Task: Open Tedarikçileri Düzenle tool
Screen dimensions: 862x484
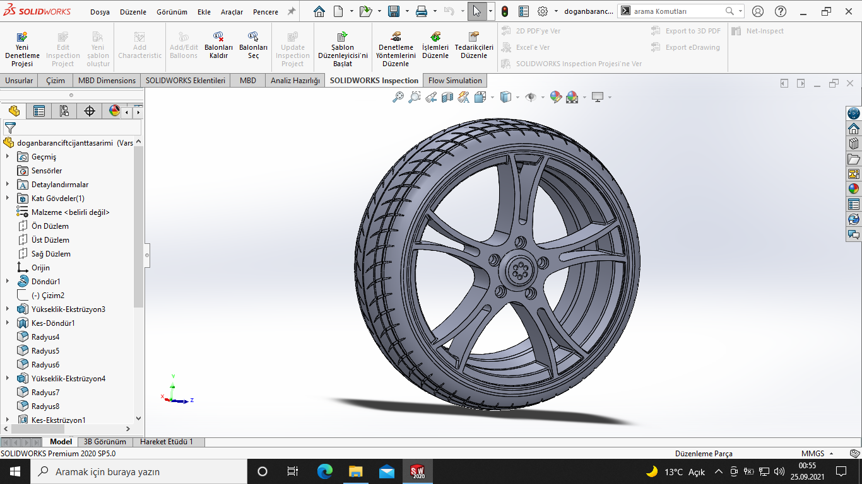Action: 474,38
